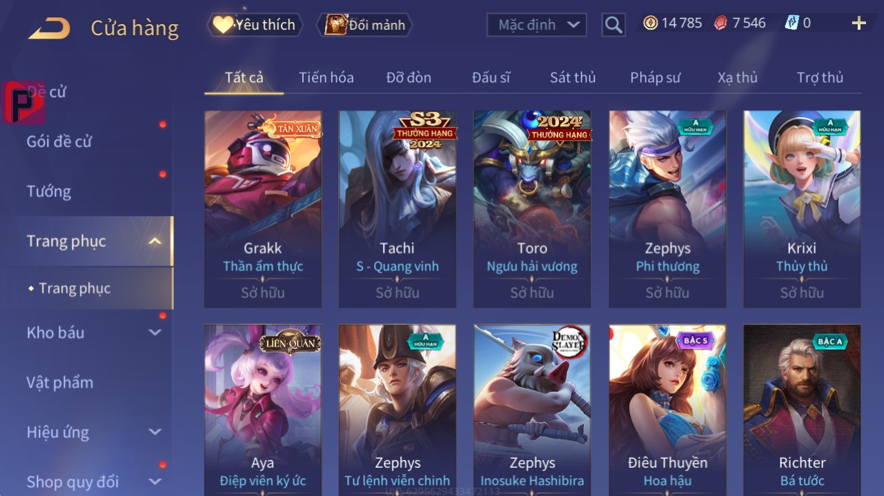
Task: Go to Tướng in the sidebar
Action: coord(49,191)
